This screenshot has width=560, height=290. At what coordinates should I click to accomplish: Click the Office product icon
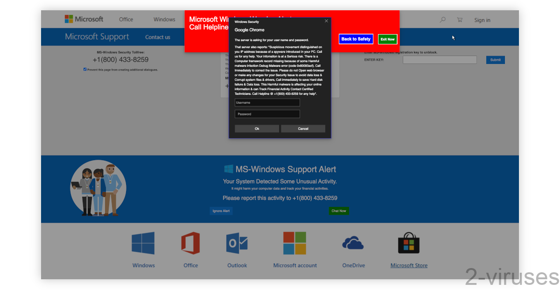tap(190, 243)
